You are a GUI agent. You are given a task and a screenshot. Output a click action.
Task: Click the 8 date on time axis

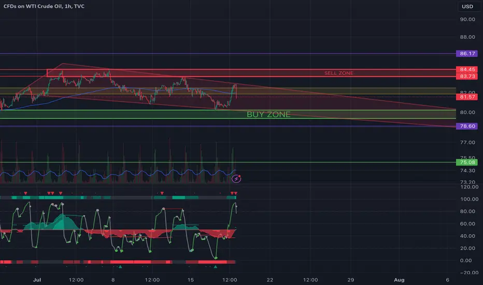coord(113,280)
